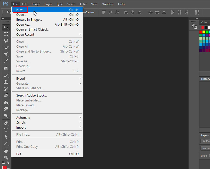Expand the Automate submenu

click(47, 117)
